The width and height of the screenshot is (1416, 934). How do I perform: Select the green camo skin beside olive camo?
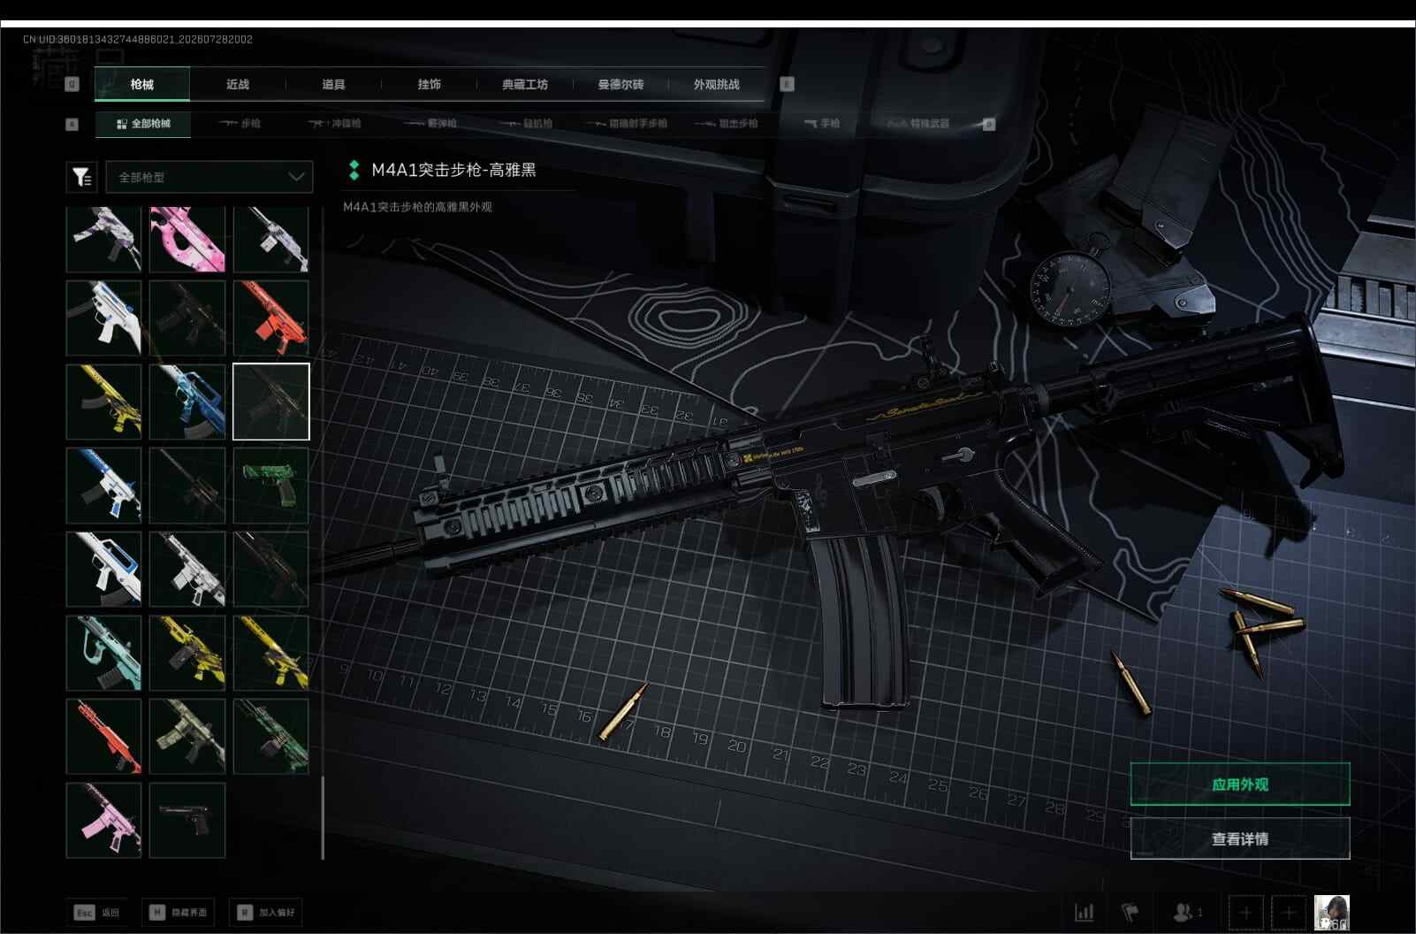271,736
